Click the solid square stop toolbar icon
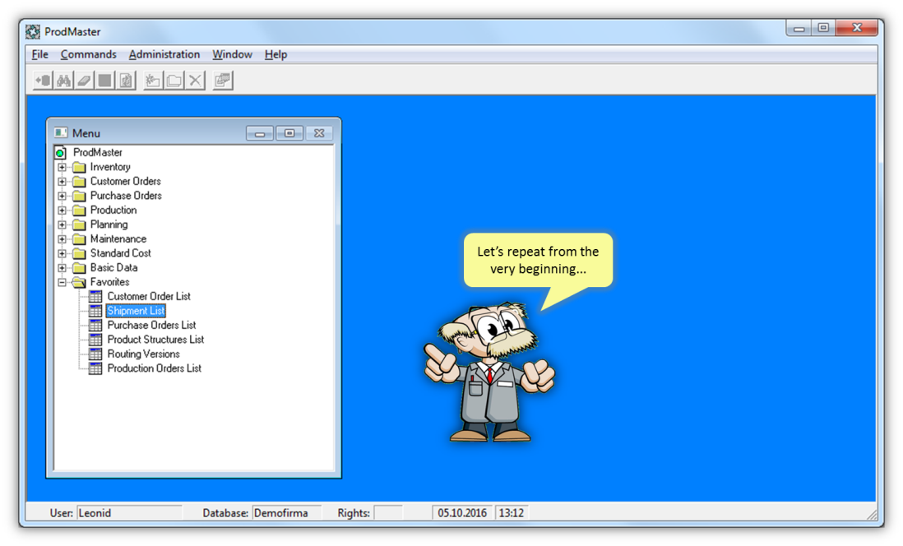 [105, 81]
